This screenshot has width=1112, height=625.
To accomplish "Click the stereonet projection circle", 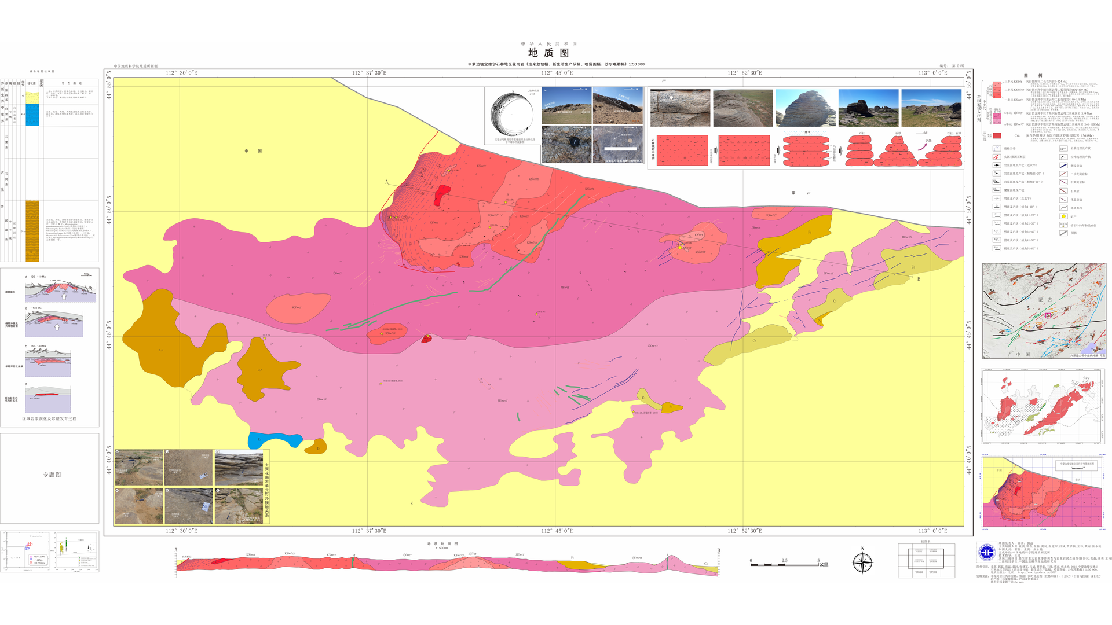I will [513, 114].
